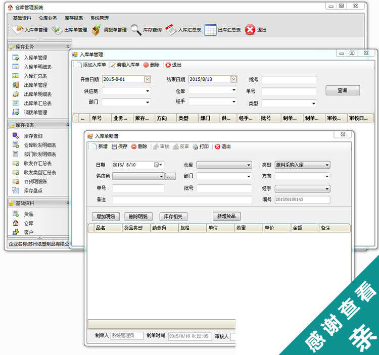The image size is (379, 355).
Task: Open the 类型 filter dropdown in 入库单管理
Action: point(313,104)
